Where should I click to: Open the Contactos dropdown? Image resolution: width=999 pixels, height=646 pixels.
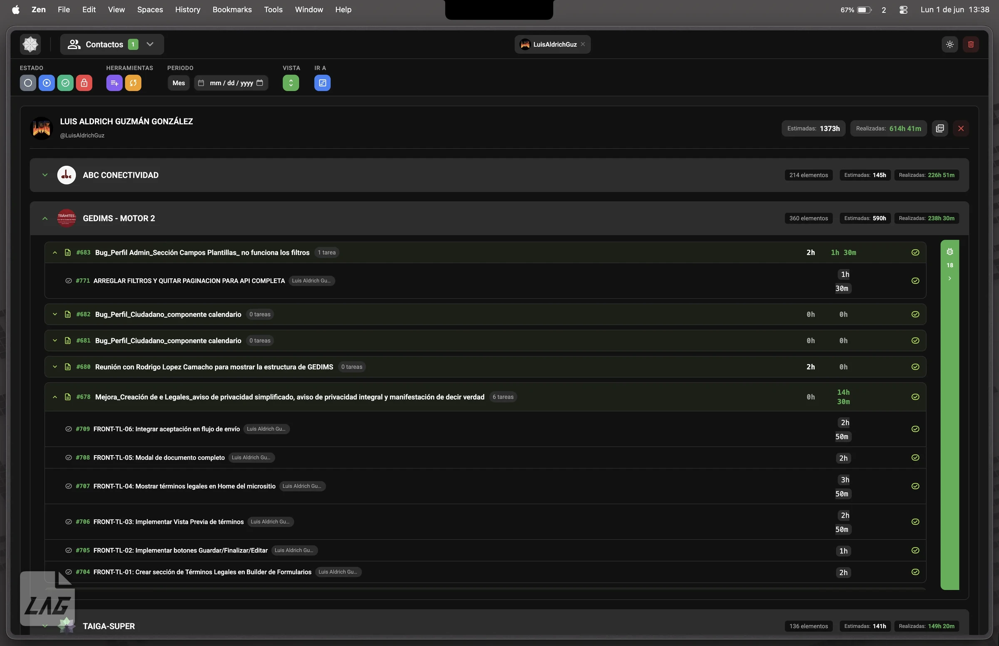(112, 44)
